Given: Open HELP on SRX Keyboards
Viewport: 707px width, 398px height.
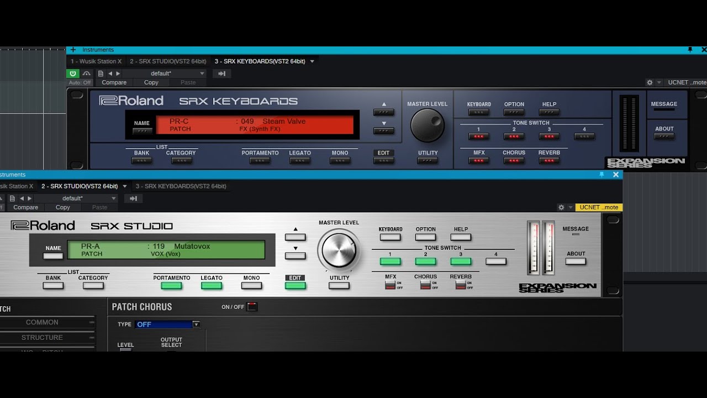Looking at the screenshot, I should [549, 112].
